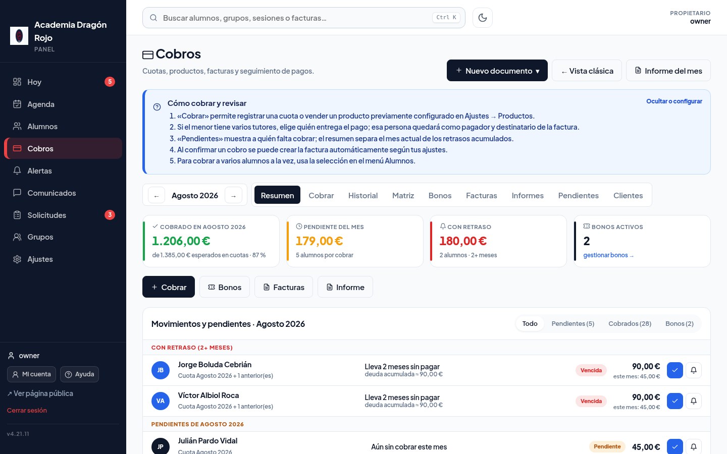Screen dimensions: 727x454
Task: Open Julián Pardo Vidal name
Action: [x=207, y=441]
